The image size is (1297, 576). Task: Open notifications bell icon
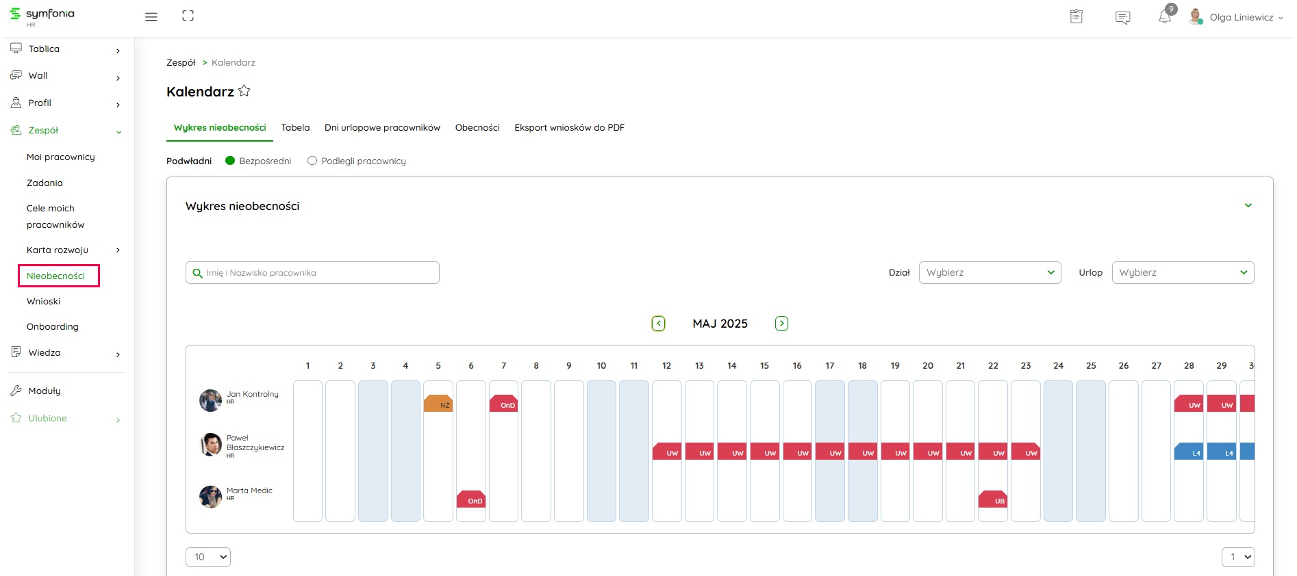coord(1164,17)
